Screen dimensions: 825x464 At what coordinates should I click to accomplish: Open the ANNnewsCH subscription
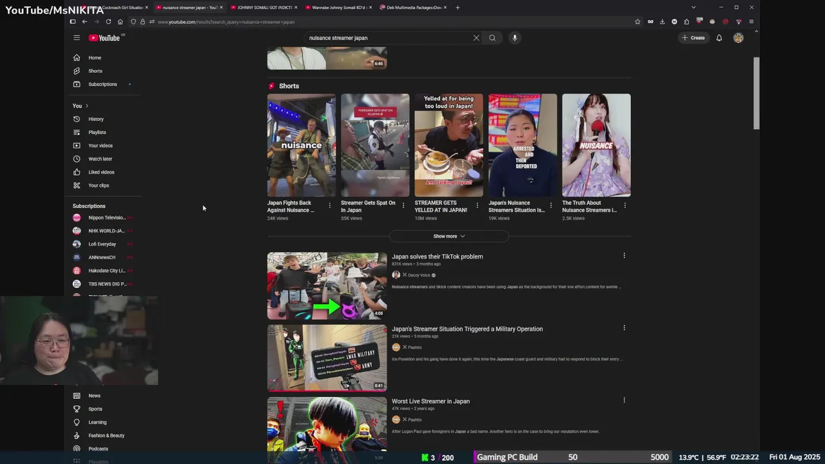(103, 257)
